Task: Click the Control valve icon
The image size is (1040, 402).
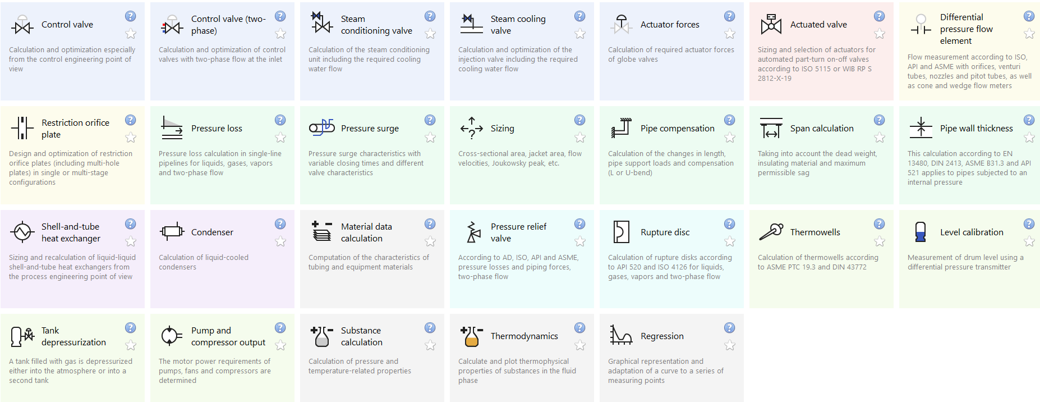Action: [22, 25]
